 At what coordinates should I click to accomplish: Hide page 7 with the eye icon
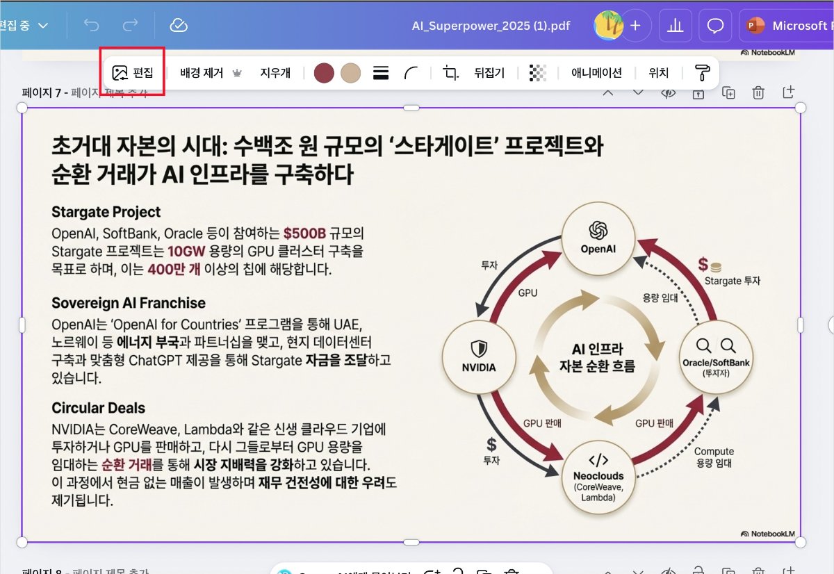pos(669,93)
